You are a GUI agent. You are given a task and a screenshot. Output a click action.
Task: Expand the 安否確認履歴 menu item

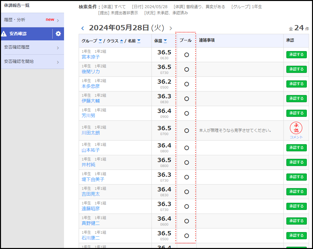click(x=32, y=48)
